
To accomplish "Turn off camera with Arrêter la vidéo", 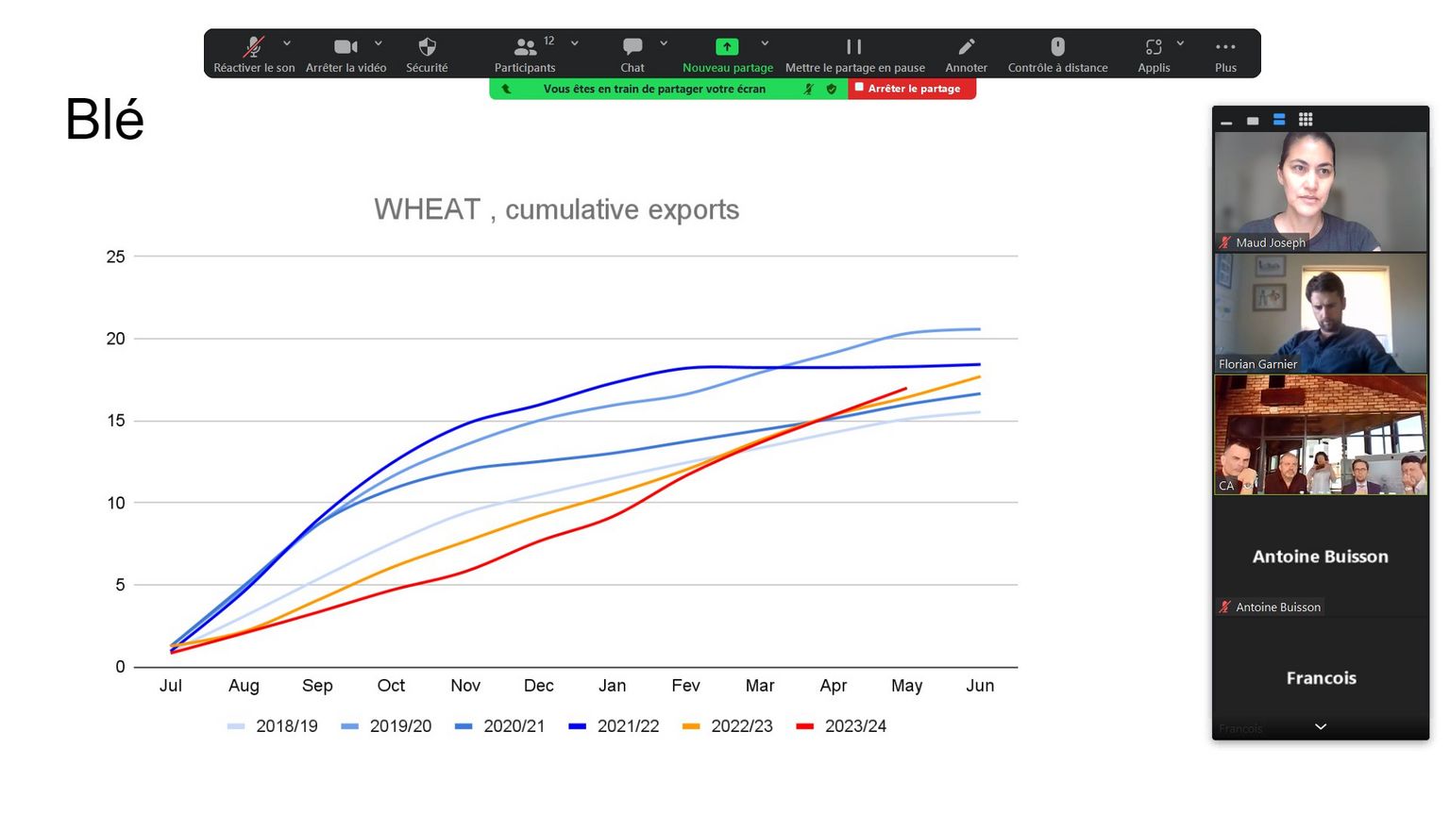I will coord(346,47).
